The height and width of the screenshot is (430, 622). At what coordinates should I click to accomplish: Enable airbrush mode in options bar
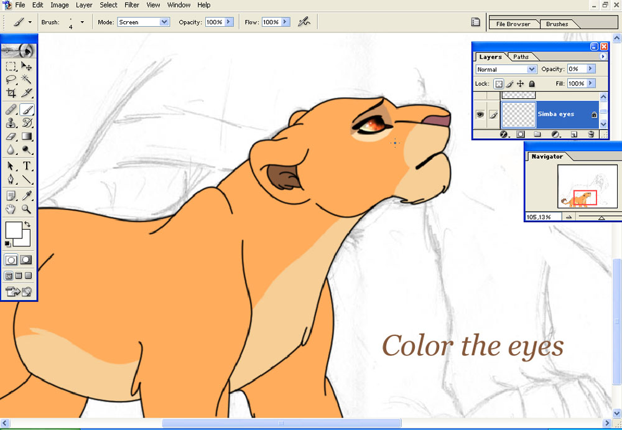point(304,22)
